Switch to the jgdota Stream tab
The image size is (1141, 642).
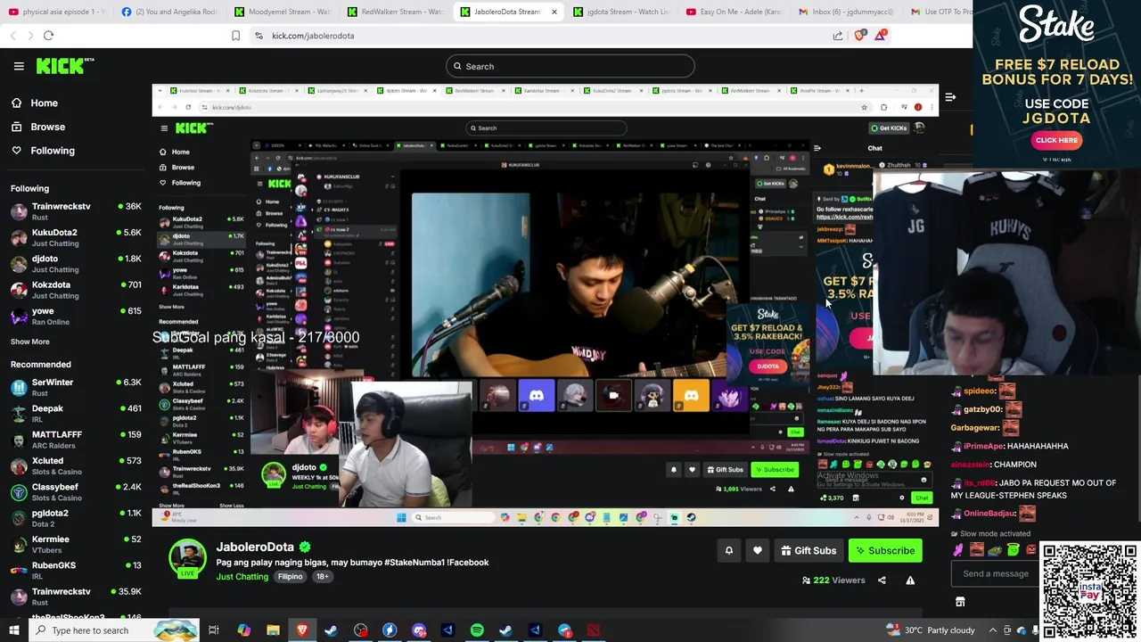[x=620, y=12]
